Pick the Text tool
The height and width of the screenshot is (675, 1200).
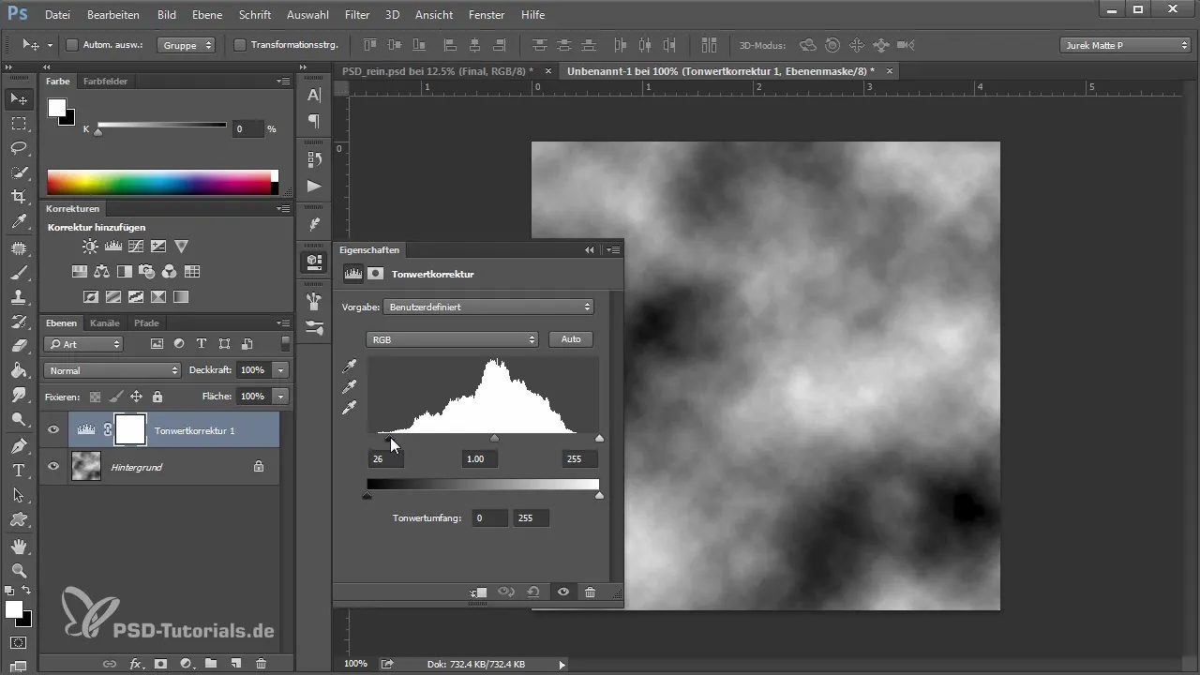pos(18,471)
